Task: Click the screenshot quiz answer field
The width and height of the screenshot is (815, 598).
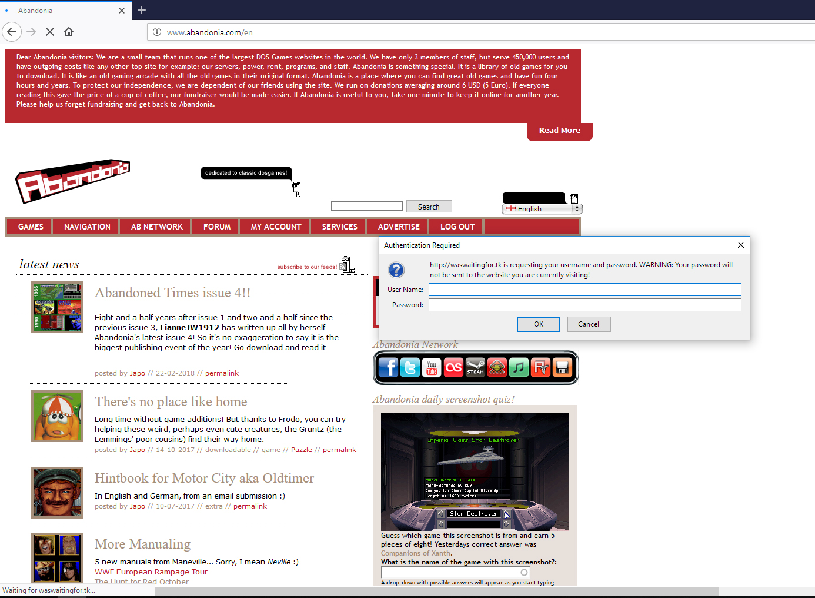Action: [x=456, y=572]
